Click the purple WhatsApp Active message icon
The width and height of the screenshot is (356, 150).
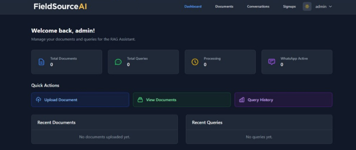click(x=271, y=62)
